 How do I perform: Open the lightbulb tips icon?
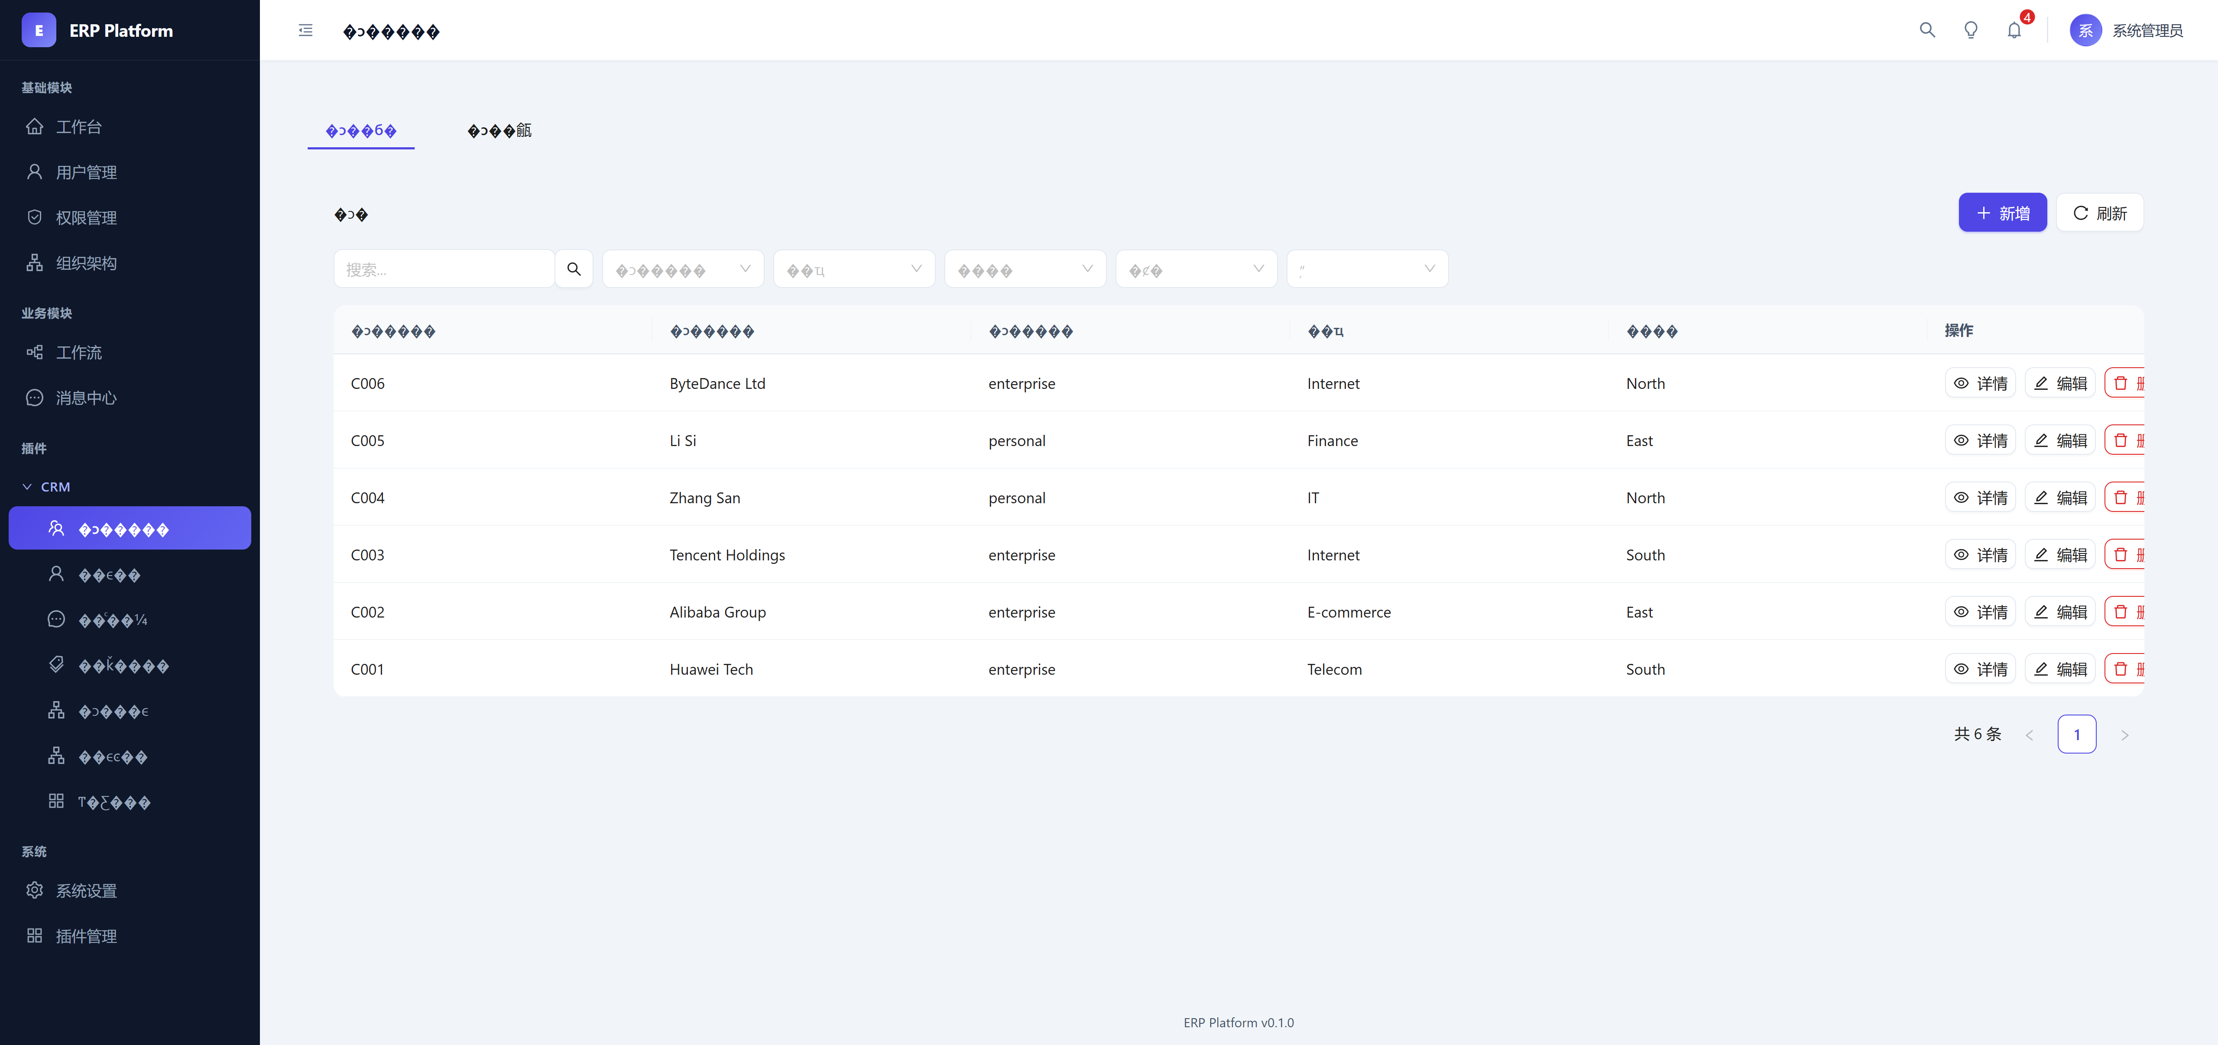[1970, 30]
